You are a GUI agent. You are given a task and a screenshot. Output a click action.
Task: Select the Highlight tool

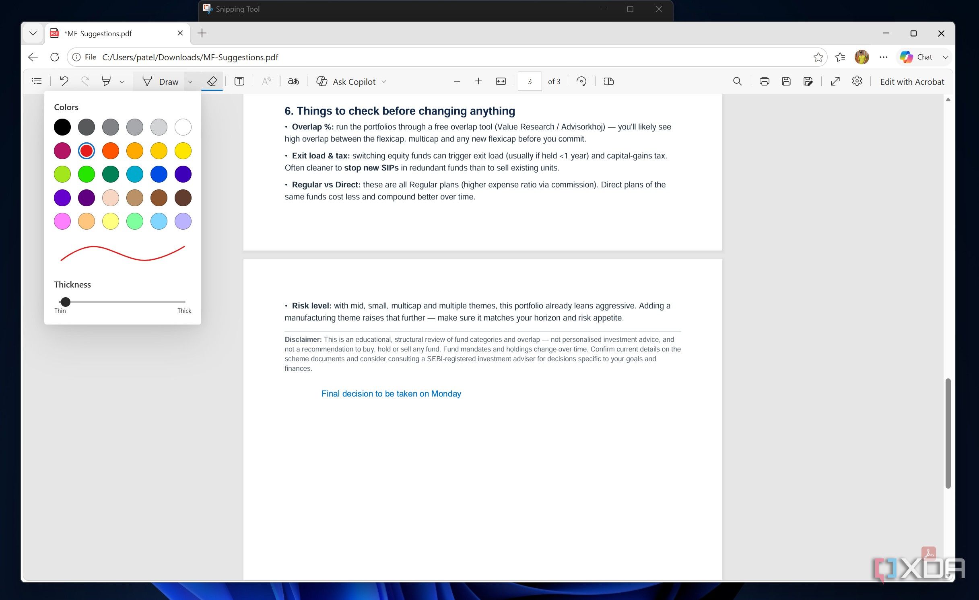click(x=106, y=81)
